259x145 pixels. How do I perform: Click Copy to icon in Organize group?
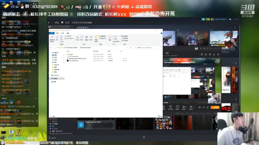(x=82, y=38)
